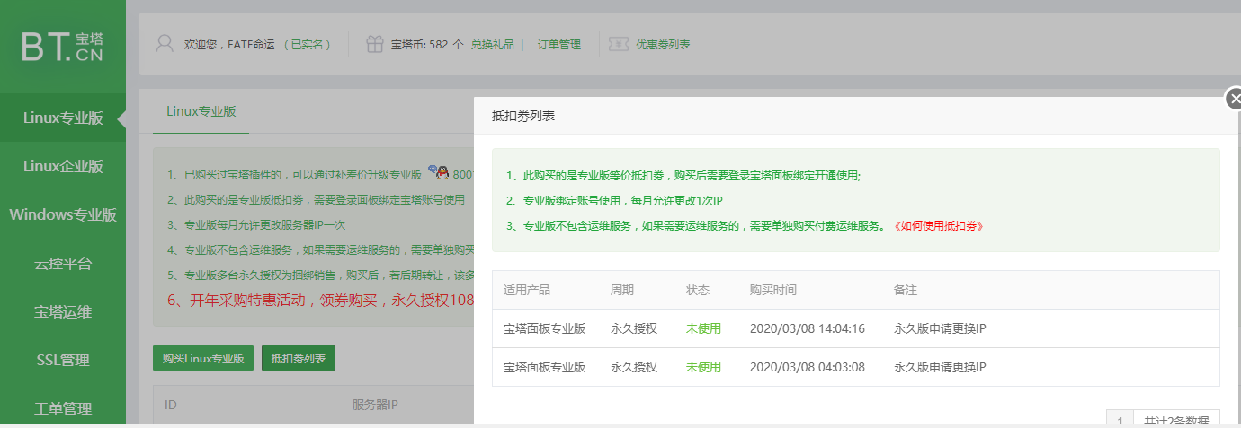
Task: Click 已实名 verification status
Action: pos(308,44)
